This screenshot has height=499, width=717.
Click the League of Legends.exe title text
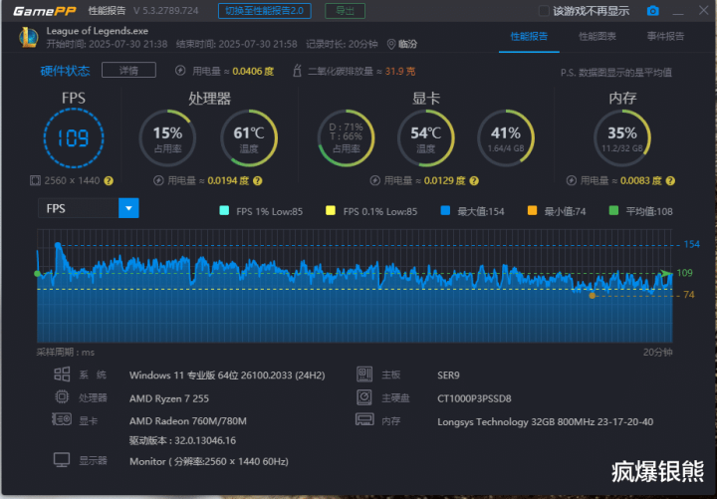[97, 31]
